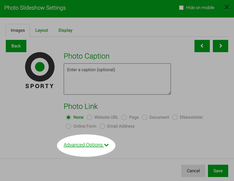This screenshot has height=181, width=234.
Task: Expand Advanced Options
Action: pos(86,145)
